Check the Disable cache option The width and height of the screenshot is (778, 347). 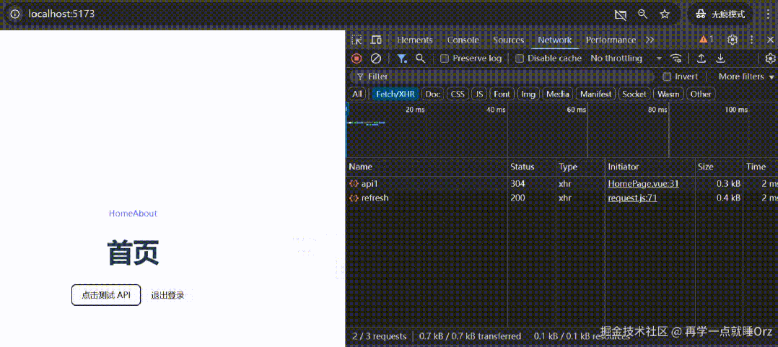click(520, 58)
